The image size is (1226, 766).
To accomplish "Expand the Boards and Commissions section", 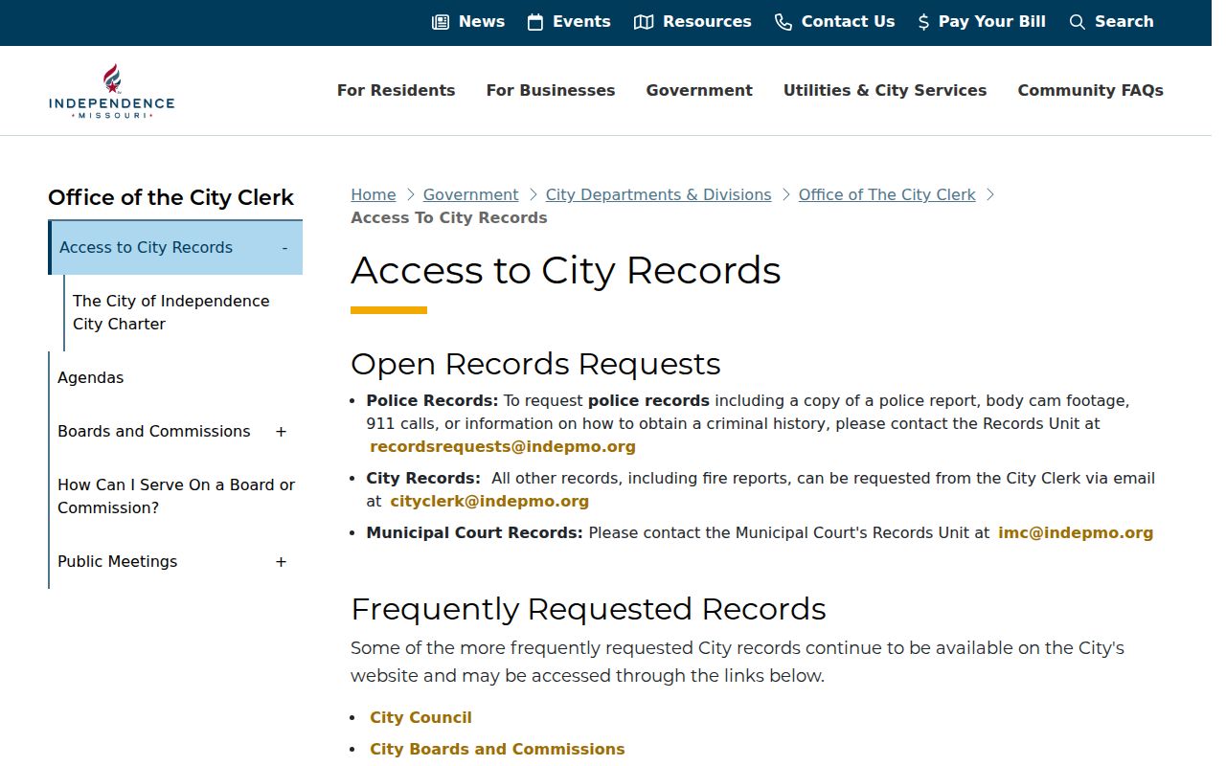I will coord(282,432).
